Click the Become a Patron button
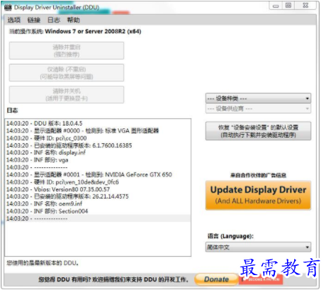This screenshot has height=290, width=326. click(x=261, y=279)
